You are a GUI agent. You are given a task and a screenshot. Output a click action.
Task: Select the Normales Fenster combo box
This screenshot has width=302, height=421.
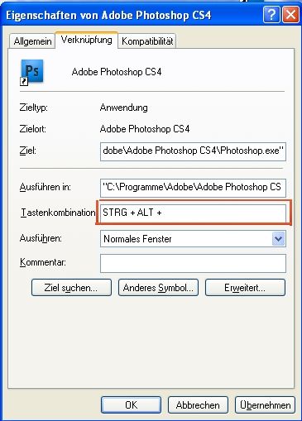[x=193, y=239]
